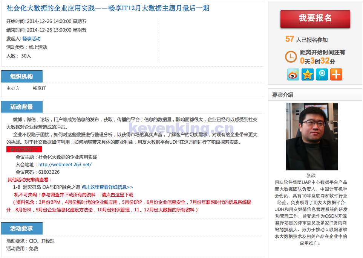Click 活动费用：免费 line
Viewport: 363px width, 258px height.
[x=22, y=249]
